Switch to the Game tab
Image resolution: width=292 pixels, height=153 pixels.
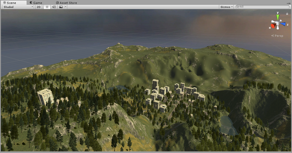coord(36,3)
